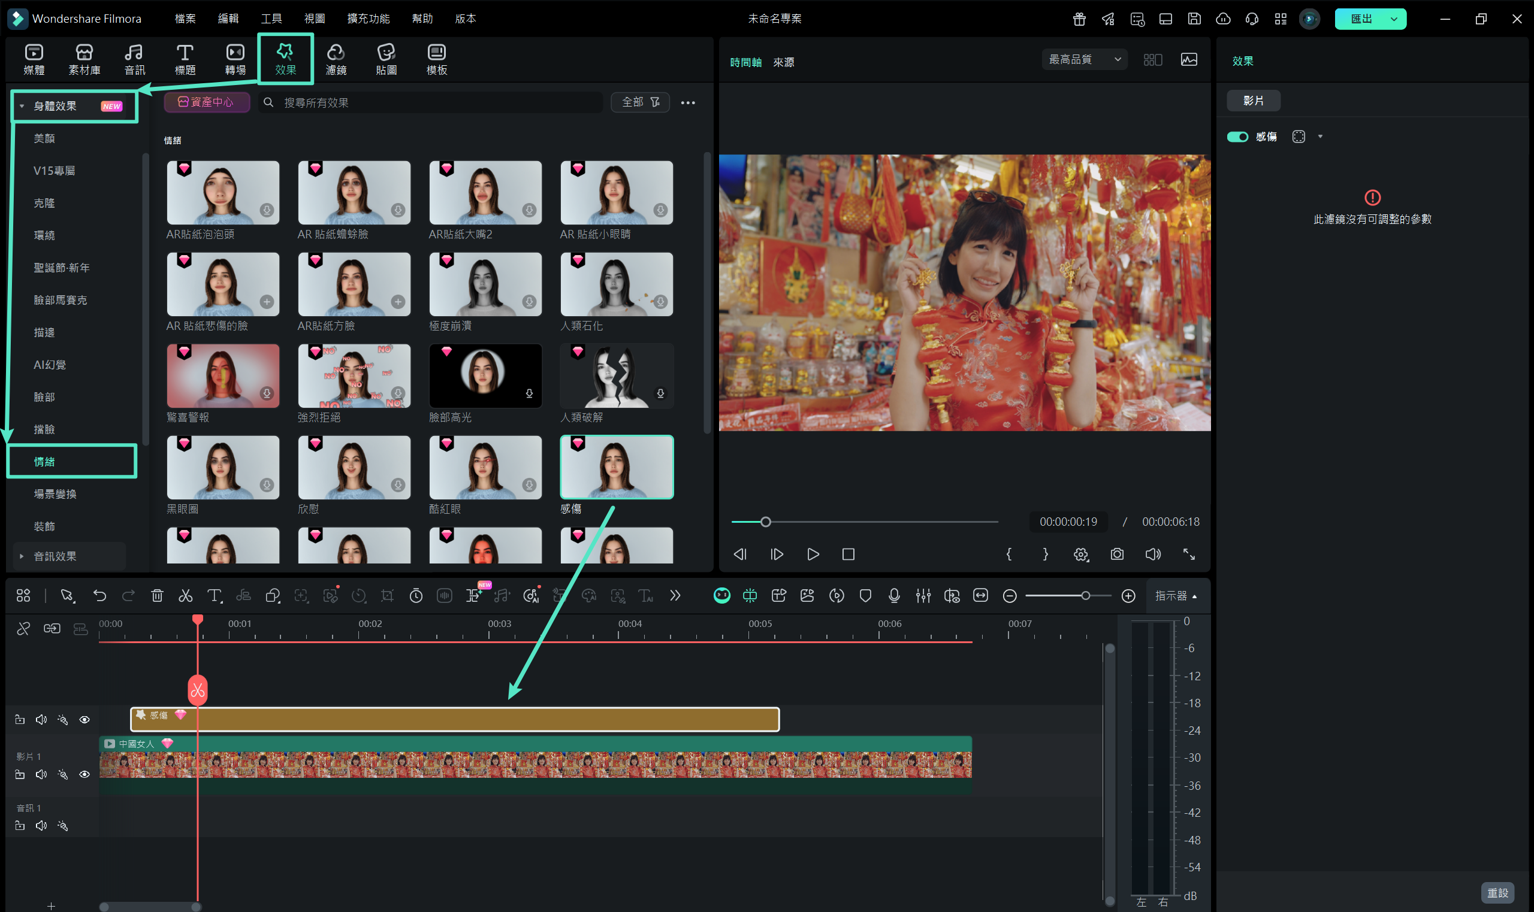
Task: Open the speed adjustment tool
Action: (359, 595)
